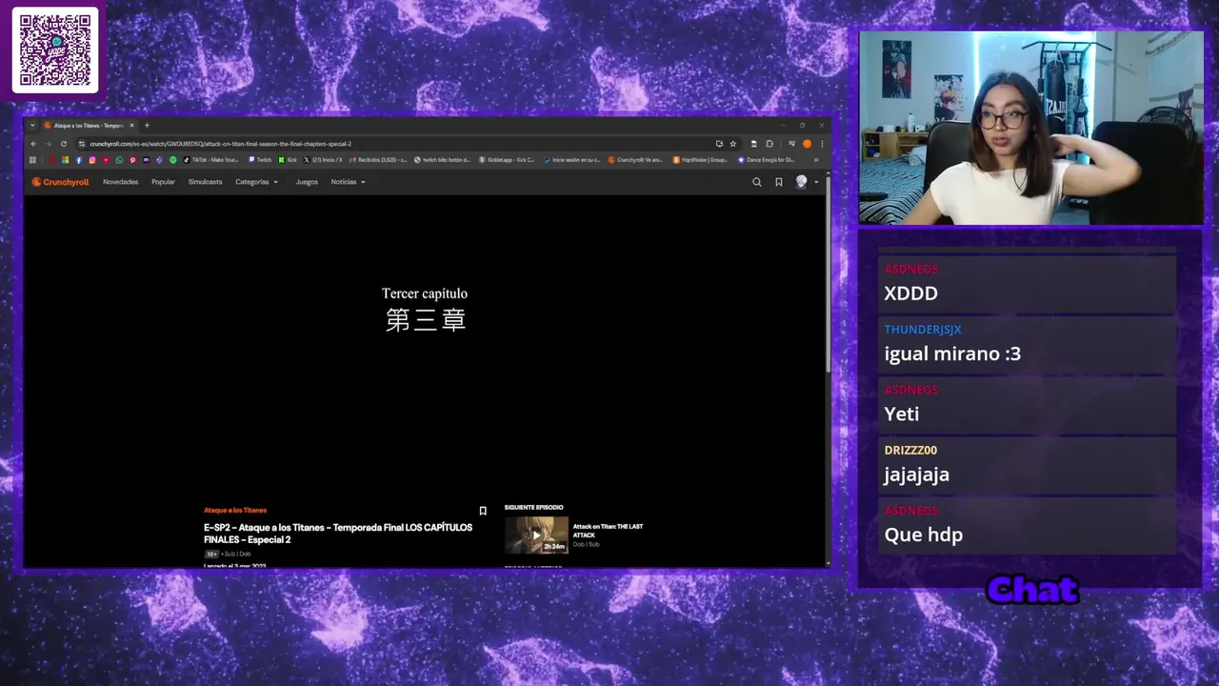Open the Instagram bookmark icon
1219x686 pixels.
click(92, 160)
